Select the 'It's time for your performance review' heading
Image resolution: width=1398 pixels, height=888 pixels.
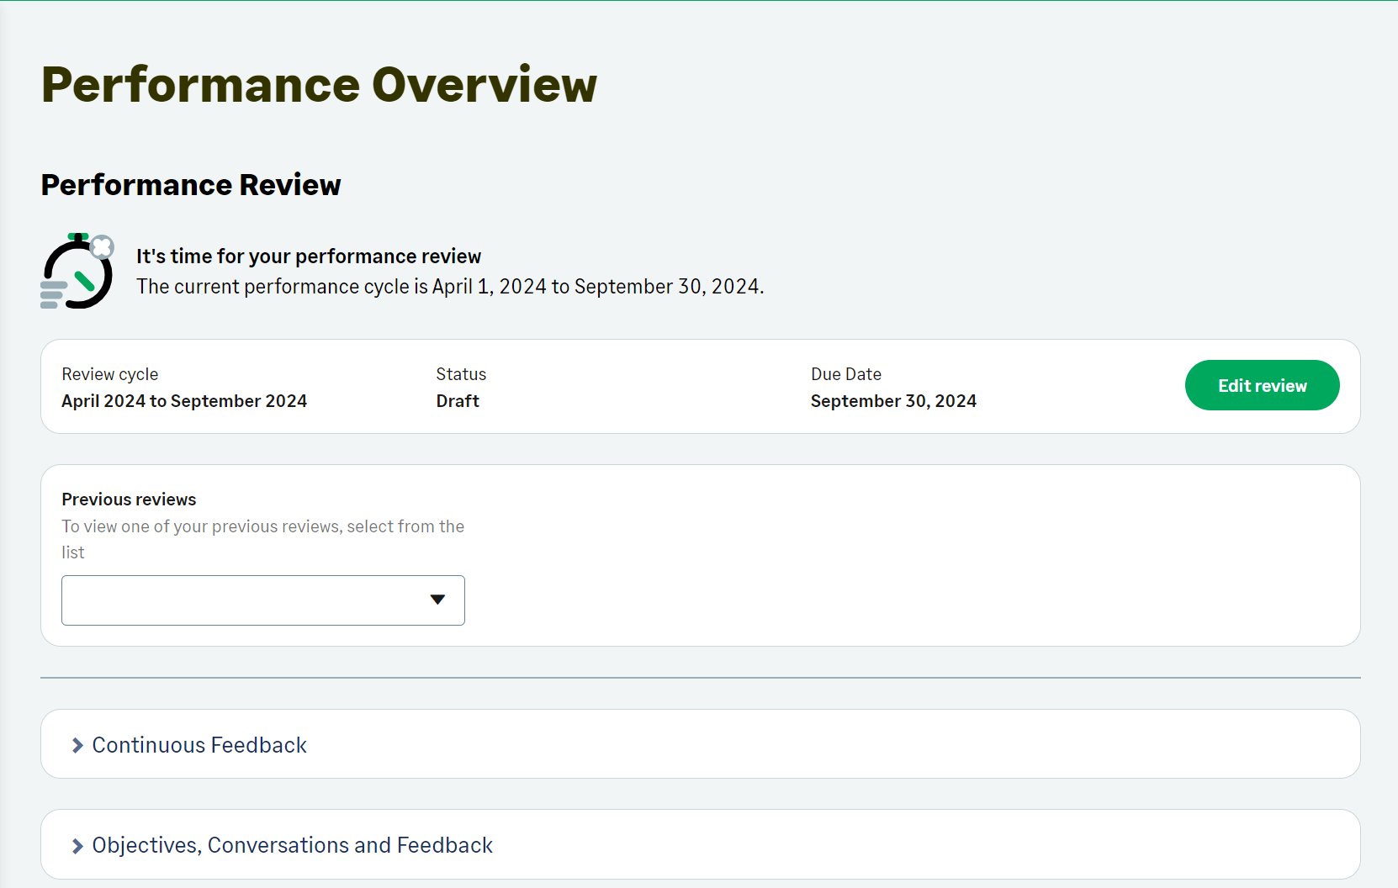pyautogui.click(x=309, y=256)
